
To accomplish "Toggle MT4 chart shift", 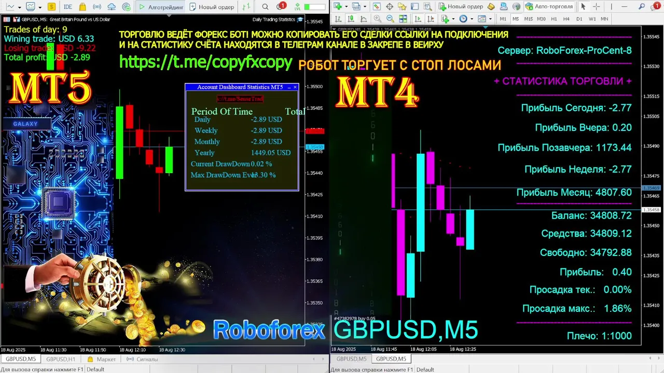I will coord(431,19).
